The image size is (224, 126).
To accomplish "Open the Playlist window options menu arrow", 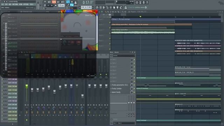I will pyautogui.click(x=99, y=12).
